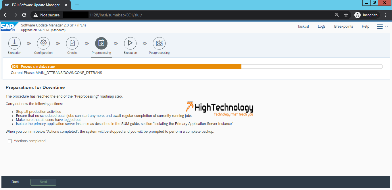Viewport: 392px width, 190px height.
Task: Click the Upgrade on SAP ERP (Standard) subtitle
Action: point(43,30)
